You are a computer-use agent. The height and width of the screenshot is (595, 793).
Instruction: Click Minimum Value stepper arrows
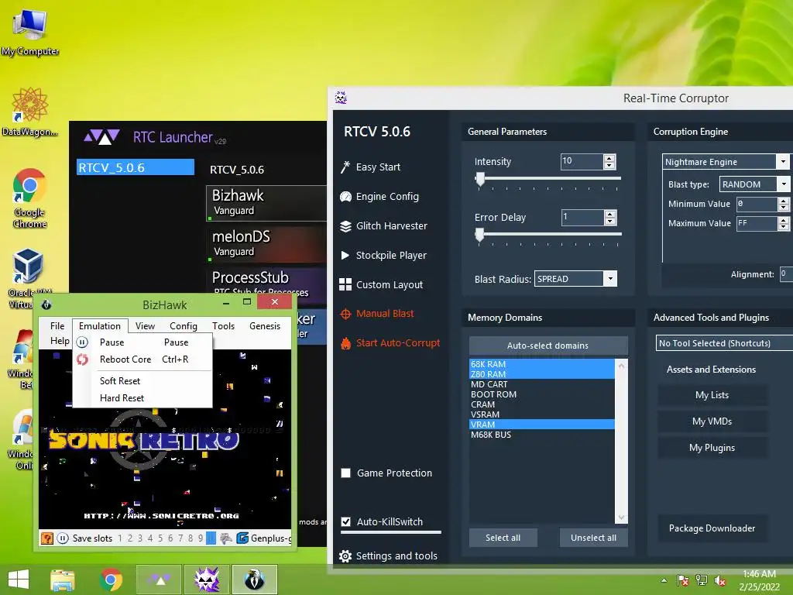pyautogui.click(x=784, y=204)
